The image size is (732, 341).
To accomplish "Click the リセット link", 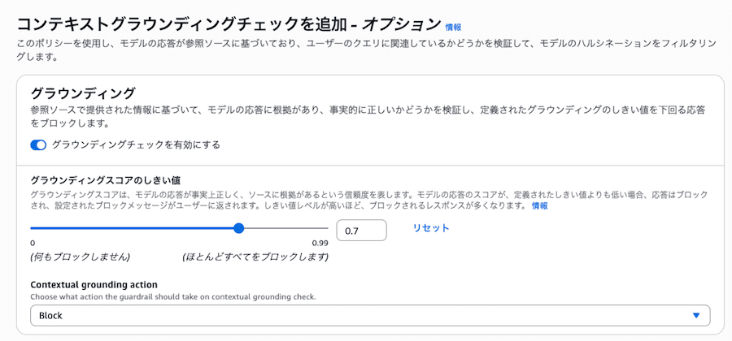I will (x=430, y=228).
